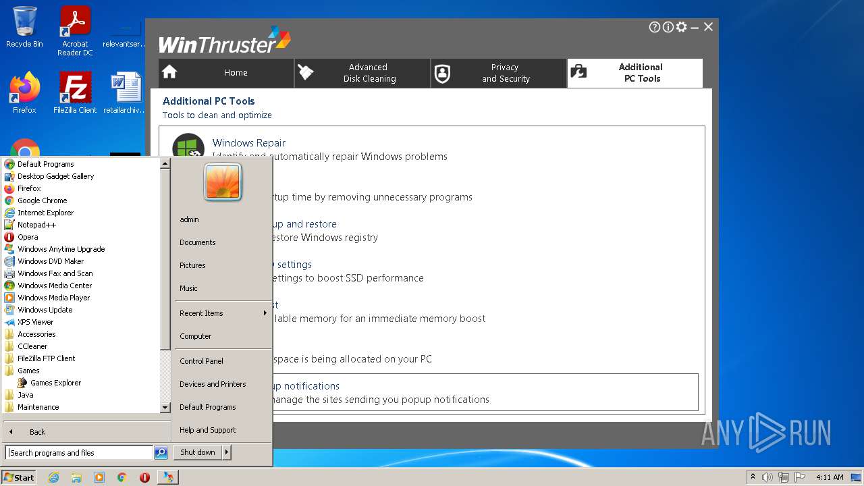864x486 pixels.
Task: Click the Shut down button
Action: [x=198, y=452]
